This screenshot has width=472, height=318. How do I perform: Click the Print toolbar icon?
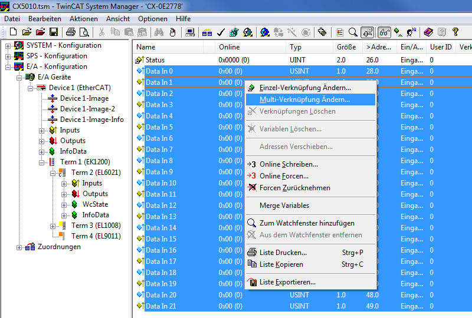71,32
